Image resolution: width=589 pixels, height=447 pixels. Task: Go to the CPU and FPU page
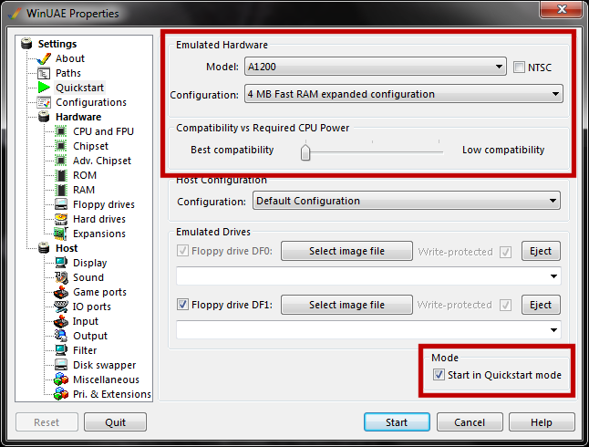pos(103,131)
